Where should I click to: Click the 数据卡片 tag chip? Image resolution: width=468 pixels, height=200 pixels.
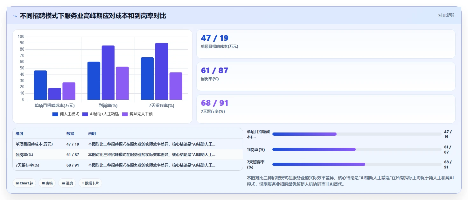90,183
